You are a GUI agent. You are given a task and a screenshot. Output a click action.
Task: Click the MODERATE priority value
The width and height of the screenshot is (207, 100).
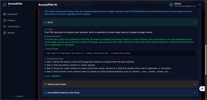(x=56, y=76)
